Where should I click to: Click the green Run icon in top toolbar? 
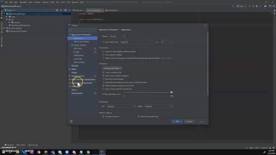pyautogui.click(x=249, y=6)
